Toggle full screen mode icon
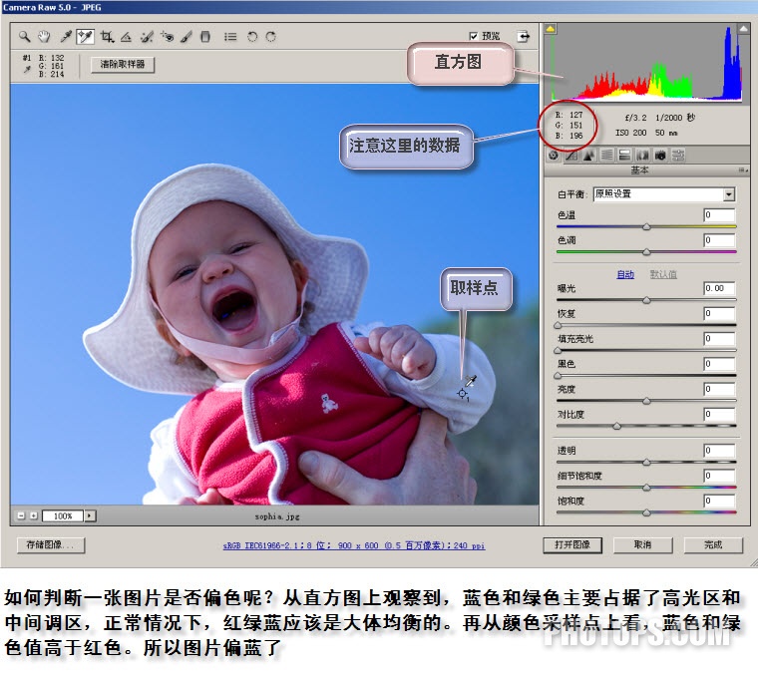 [x=523, y=36]
